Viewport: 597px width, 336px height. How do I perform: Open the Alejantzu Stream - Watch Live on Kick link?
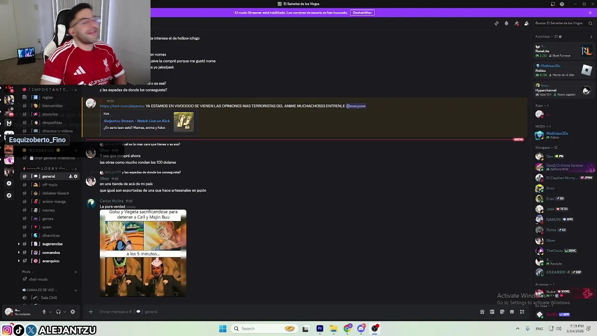pos(137,121)
